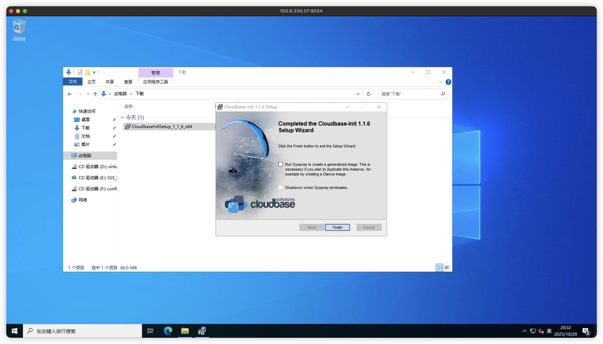603x344 pixels.
Task: Click the File Explorer taskbar icon
Action: 185,331
